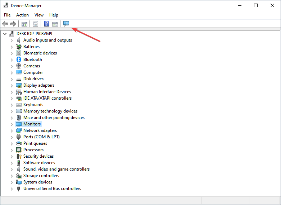Viewport: 281px width, 205px height.
Task: Select the Software devices label
Action: coord(39,163)
